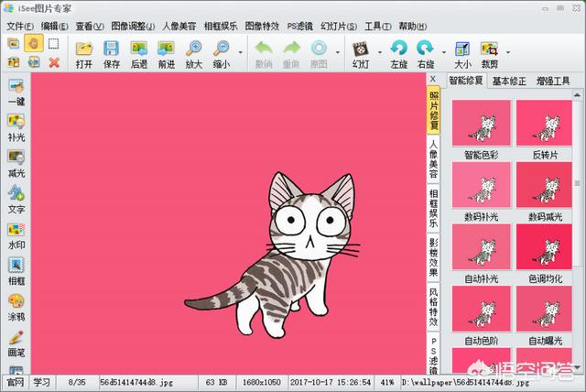
Task: Switch to the 基本修正 tab
Action: tap(509, 82)
